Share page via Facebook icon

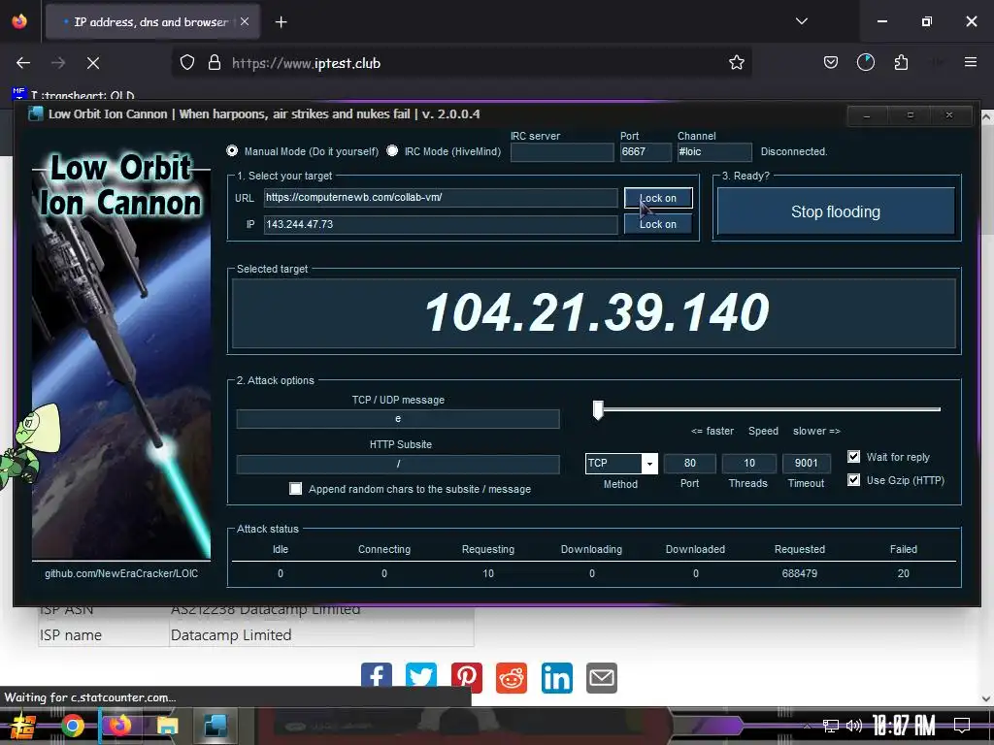377,678
